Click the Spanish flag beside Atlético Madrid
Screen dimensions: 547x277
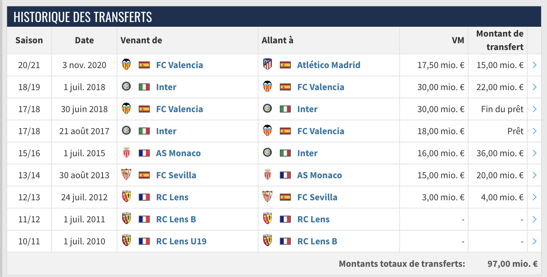click(x=285, y=65)
